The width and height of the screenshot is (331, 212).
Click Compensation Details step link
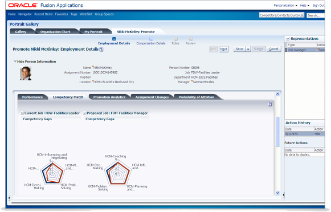(151, 43)
